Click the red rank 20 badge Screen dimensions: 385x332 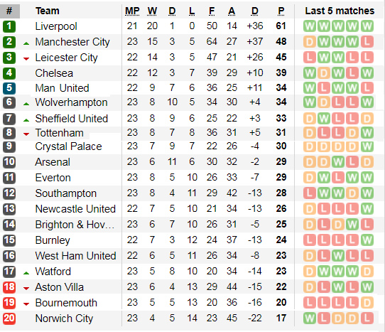click(9, 318)
